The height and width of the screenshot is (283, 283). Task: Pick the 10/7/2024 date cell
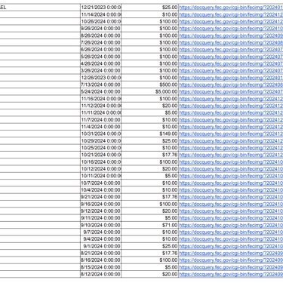[100, 183]
